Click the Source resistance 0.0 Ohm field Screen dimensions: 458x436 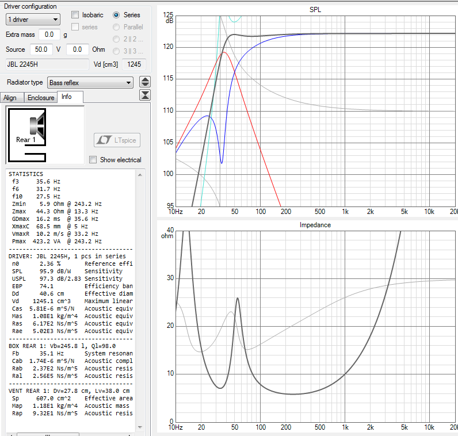(78, 49)
